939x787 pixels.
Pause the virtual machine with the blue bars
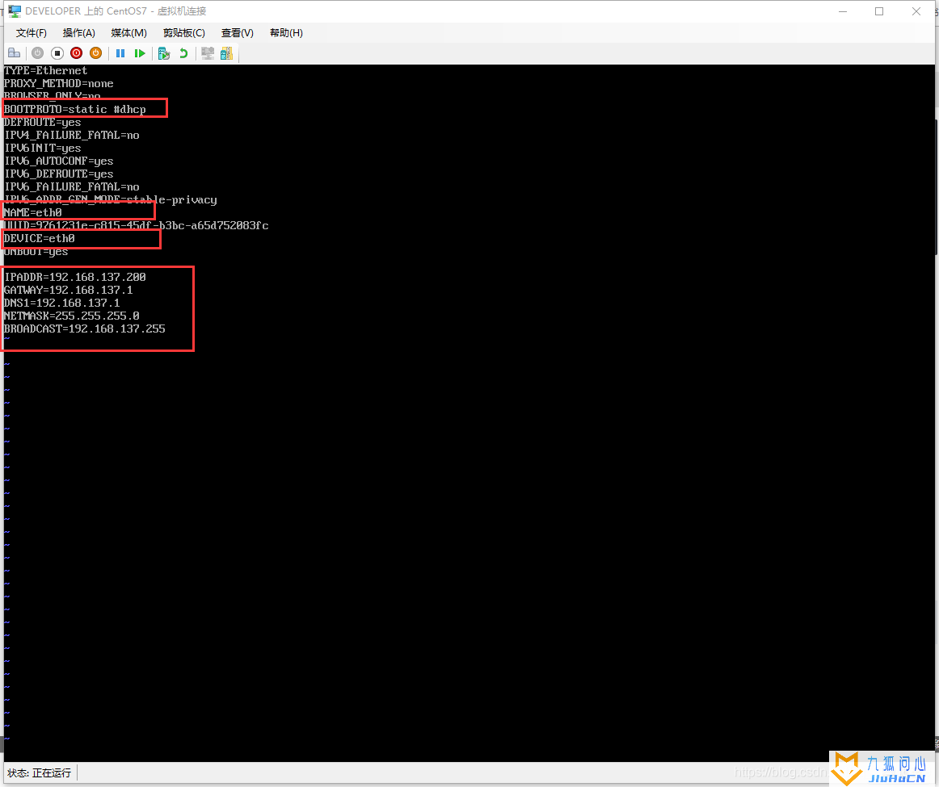[x=120, y=53]
